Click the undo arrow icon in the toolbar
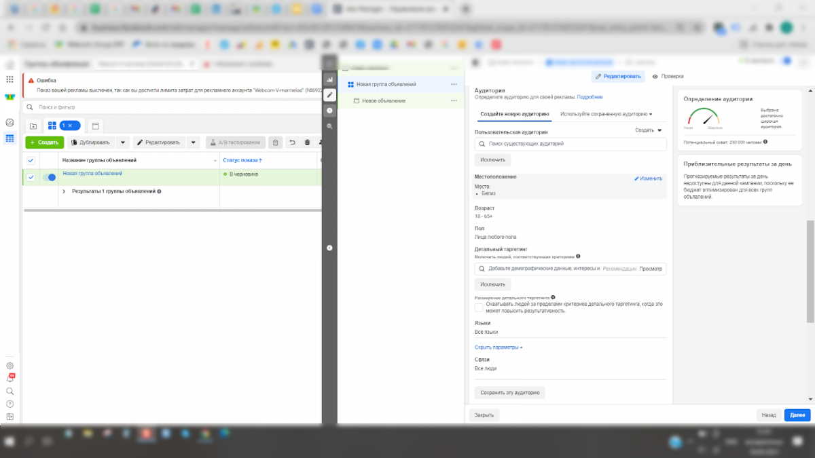 tap(292, 142)
